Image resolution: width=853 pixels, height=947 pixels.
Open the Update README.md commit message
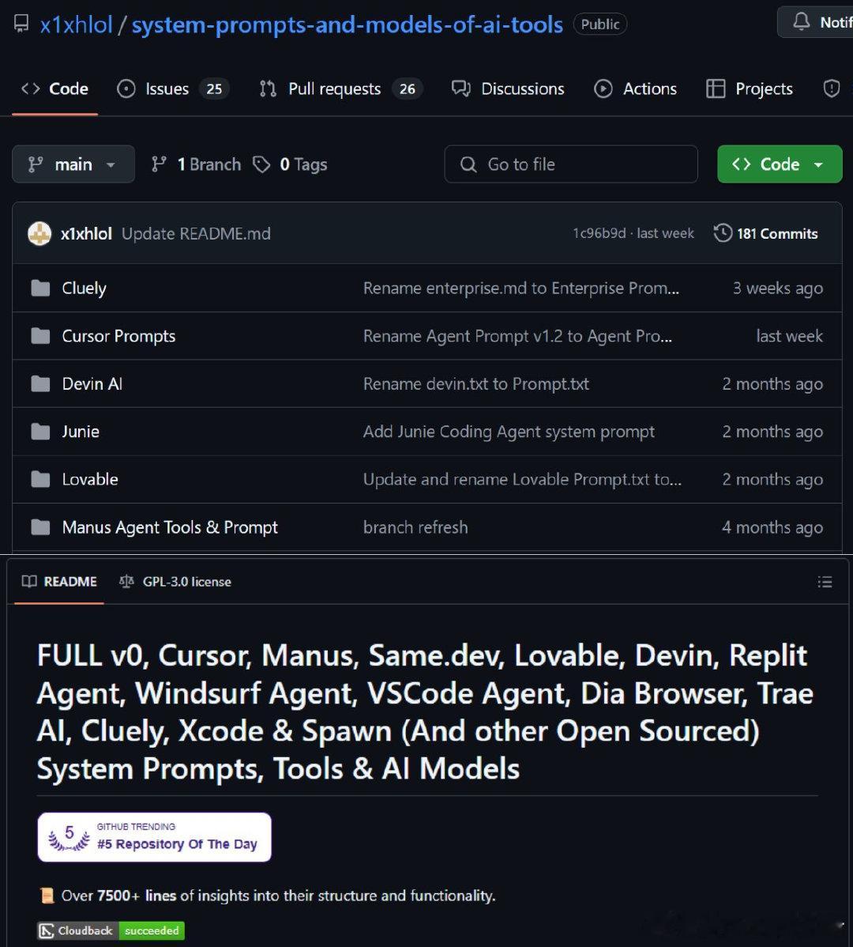(x=196, y=234)
